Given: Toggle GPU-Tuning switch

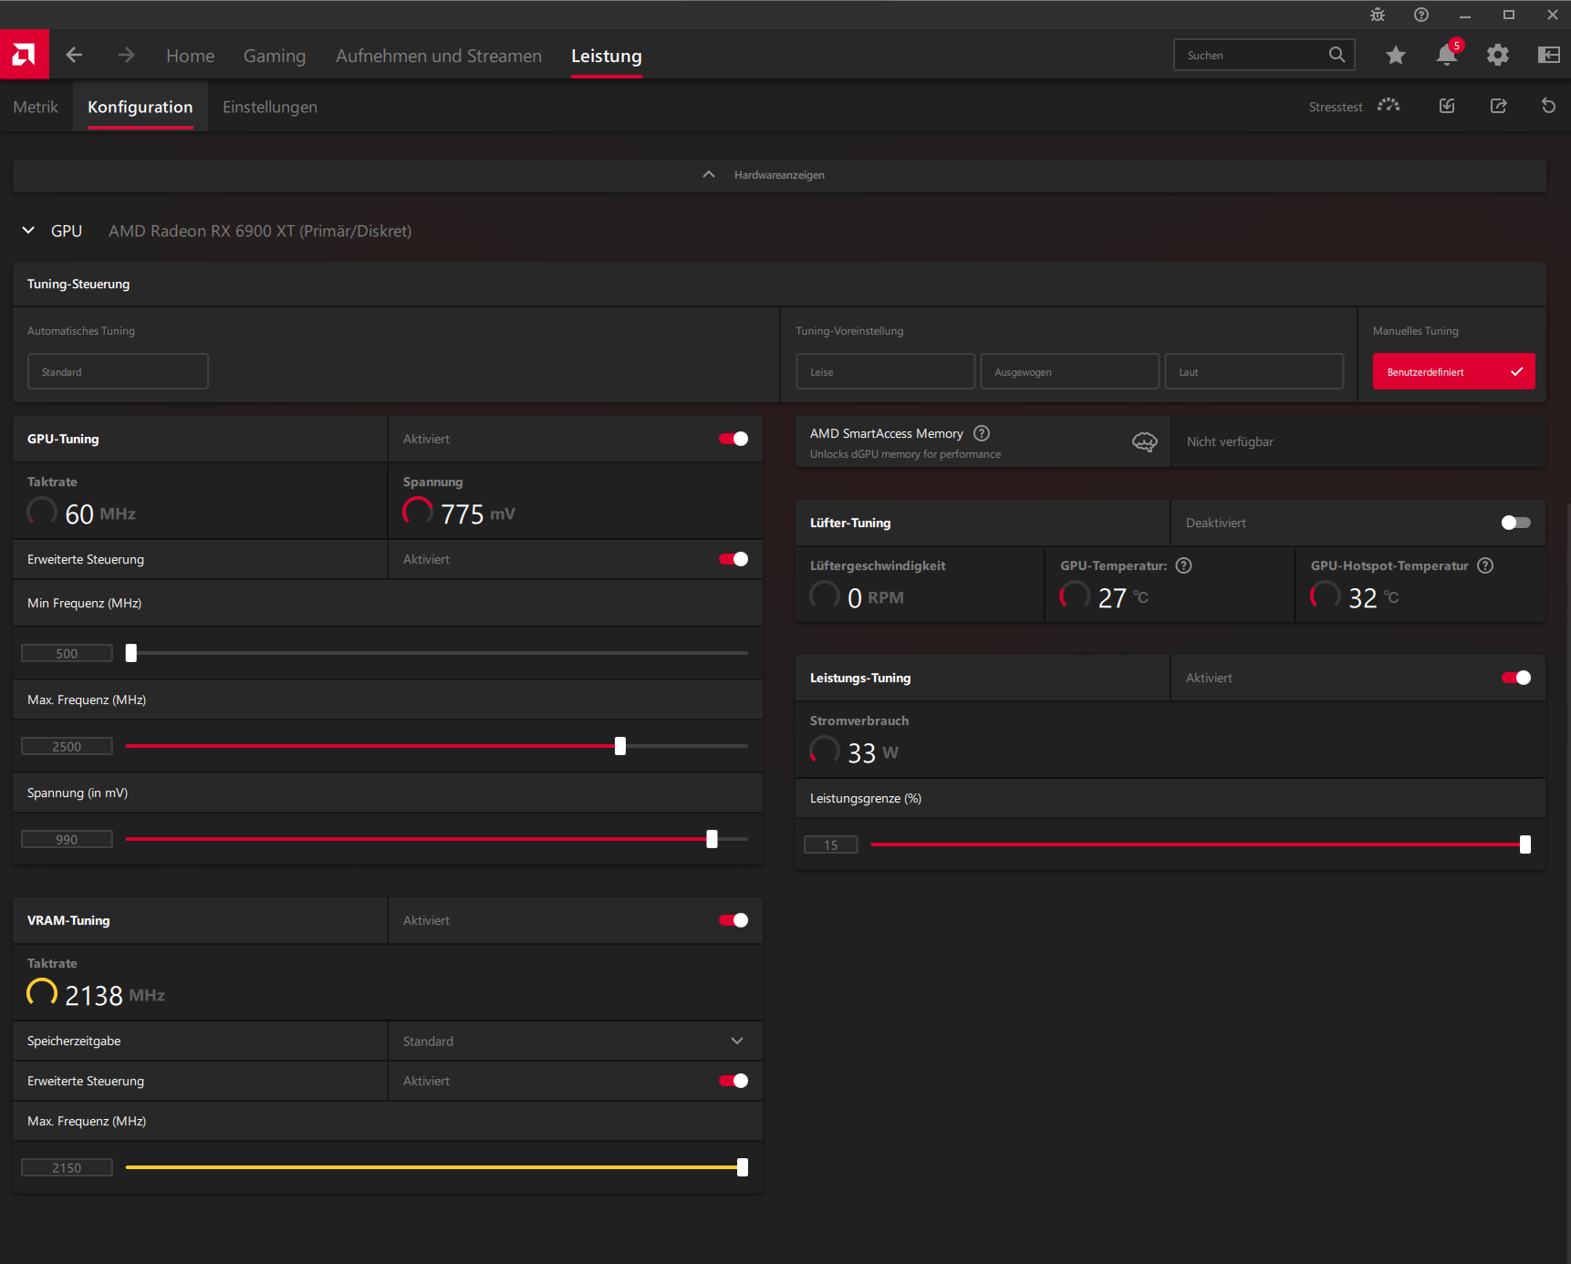Looking at the screenshot, I should (733, 439).
